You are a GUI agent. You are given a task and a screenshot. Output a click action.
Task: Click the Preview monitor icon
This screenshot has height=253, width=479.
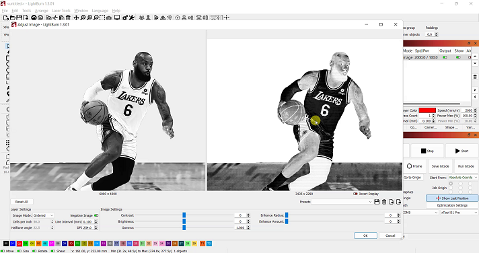click(117, 17)
